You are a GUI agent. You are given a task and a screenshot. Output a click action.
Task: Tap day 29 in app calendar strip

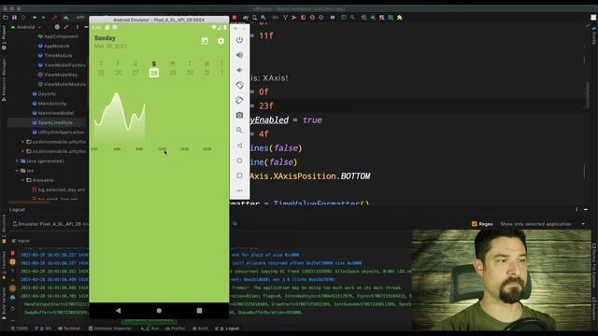click(172, 73)
